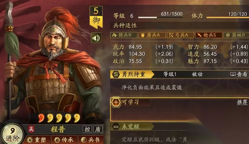Image resolution: width=249 pixels, height=144 pixels.
Task: Tap the plus icon for 可学习 skill
Action: (x=116, y=102)
